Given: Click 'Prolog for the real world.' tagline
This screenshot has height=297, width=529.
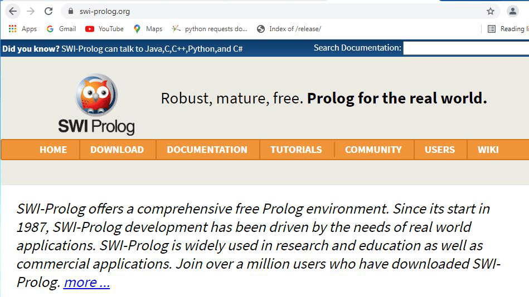Looking at the screenshot, I should 397,98.
